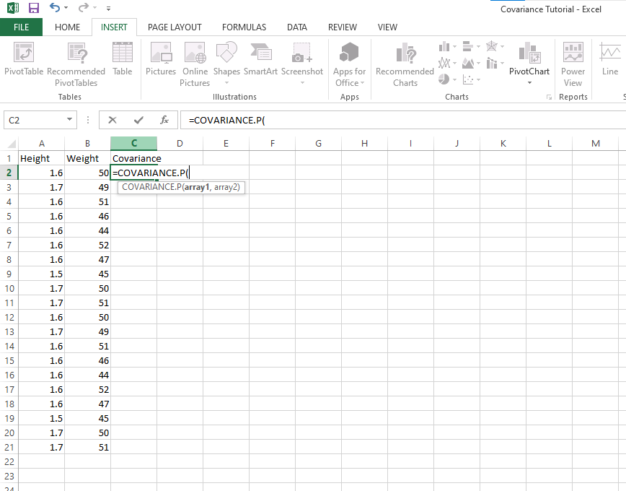Switch to the FORMULAS tab
Screen dimensions: 626x491
(x=244, y=27)
